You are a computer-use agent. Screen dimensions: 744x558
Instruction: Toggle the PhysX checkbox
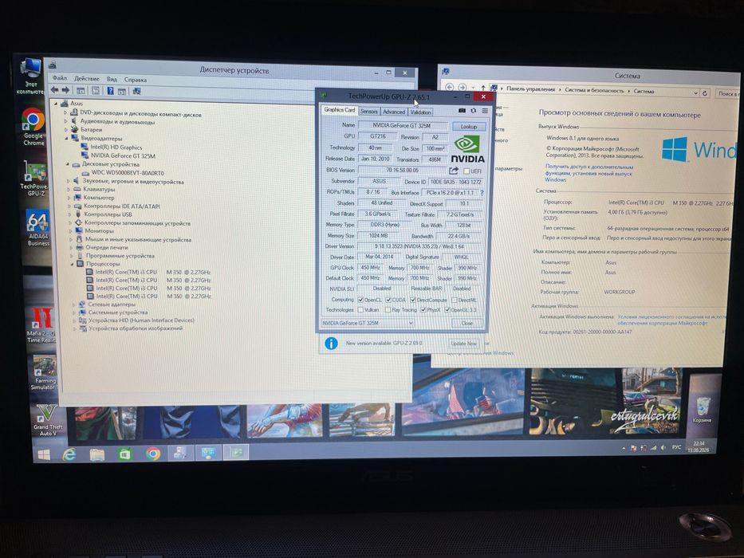tap(423, 310)
